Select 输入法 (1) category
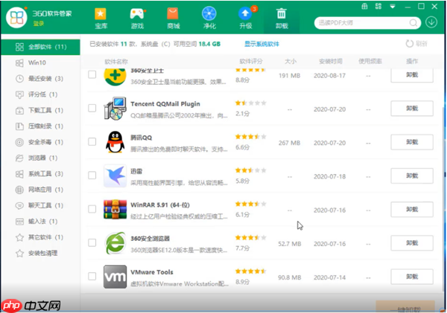 click(x=40, y=222)
